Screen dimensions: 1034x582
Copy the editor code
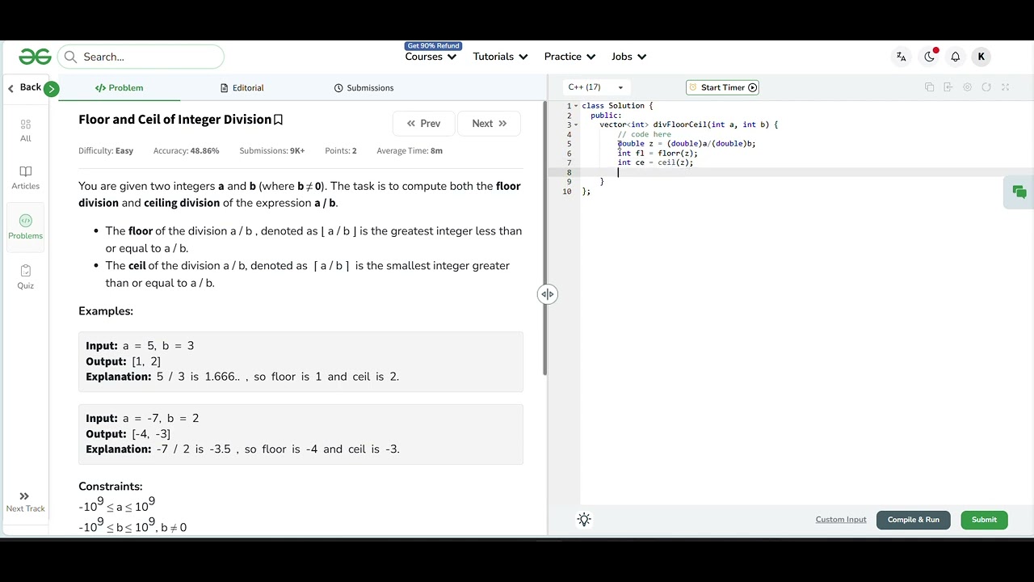[x=929, y=87]
